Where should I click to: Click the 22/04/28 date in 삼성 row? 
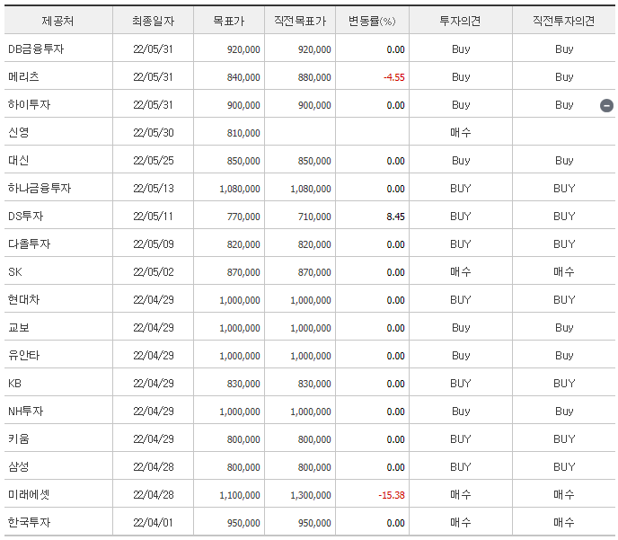coord(154,467)
